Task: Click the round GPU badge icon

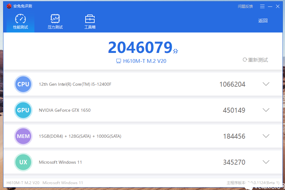Action: (23, 110)
